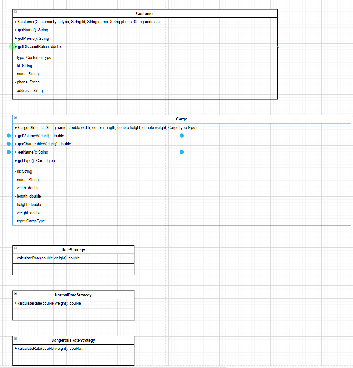Select the getDiscountRate(): double row

[145, 47]
